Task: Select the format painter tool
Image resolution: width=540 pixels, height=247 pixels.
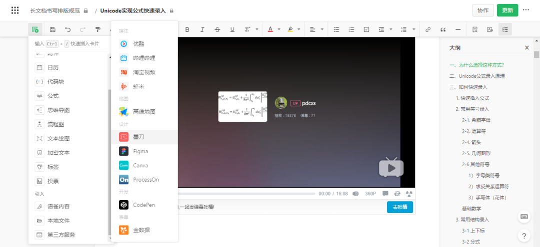Action: click(98, 29)
